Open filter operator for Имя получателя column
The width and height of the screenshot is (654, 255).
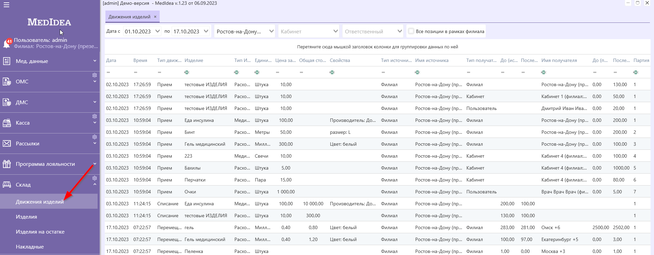click(x=543, y=72)
